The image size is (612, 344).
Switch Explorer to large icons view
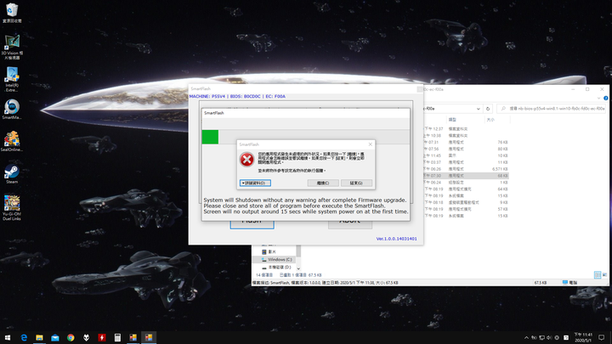[604, 275]
